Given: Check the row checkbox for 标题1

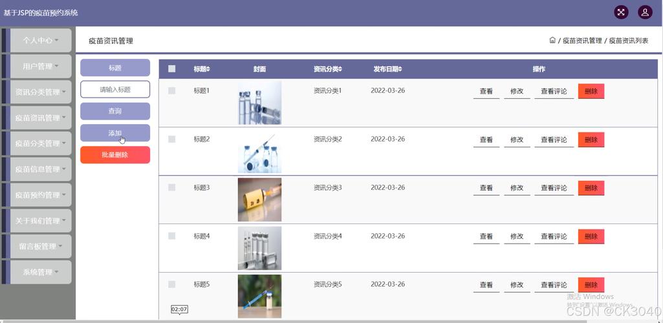Looking at the screenshot, I should click(171, 90).
